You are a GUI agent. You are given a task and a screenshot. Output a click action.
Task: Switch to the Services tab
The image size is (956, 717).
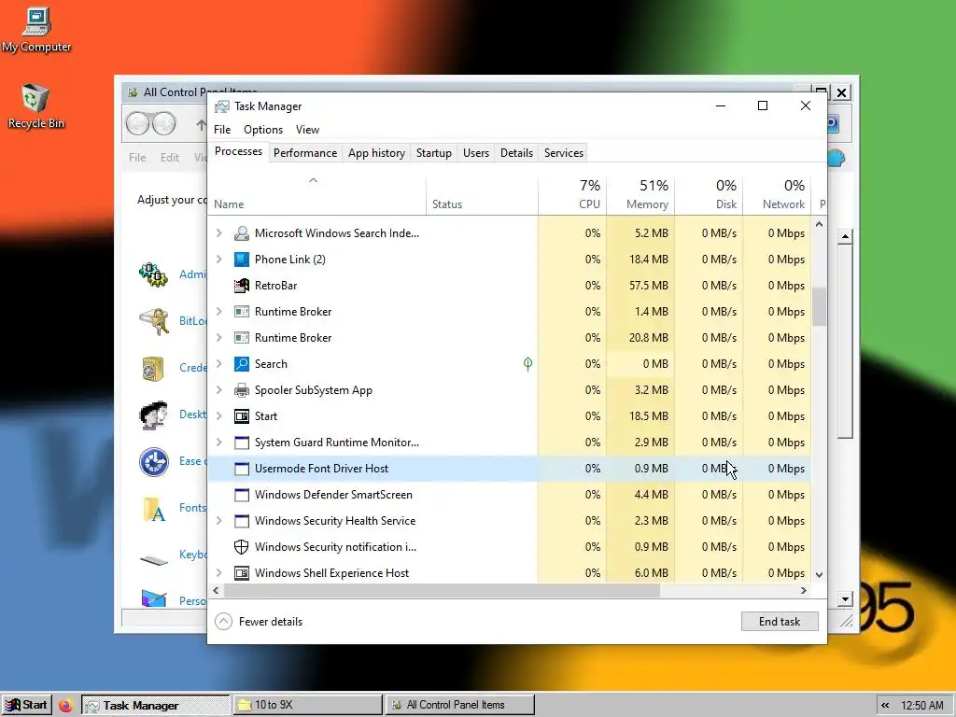click(563, 153)
